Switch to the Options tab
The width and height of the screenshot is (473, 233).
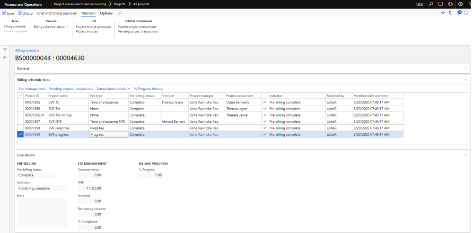pos(106,13)
